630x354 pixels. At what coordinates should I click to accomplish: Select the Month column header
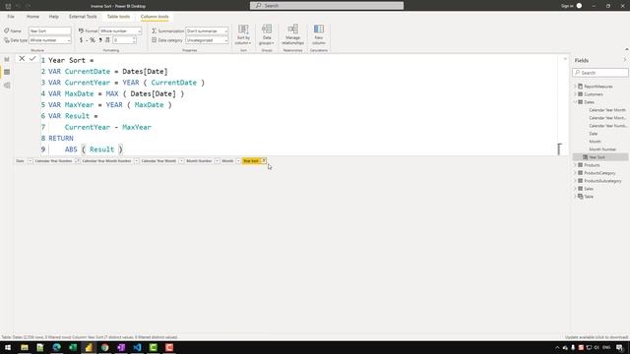(227, 161)
